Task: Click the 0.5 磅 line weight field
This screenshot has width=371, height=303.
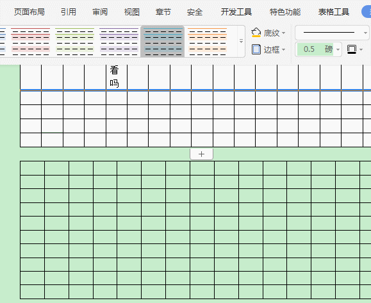Action: pos(315,49)
